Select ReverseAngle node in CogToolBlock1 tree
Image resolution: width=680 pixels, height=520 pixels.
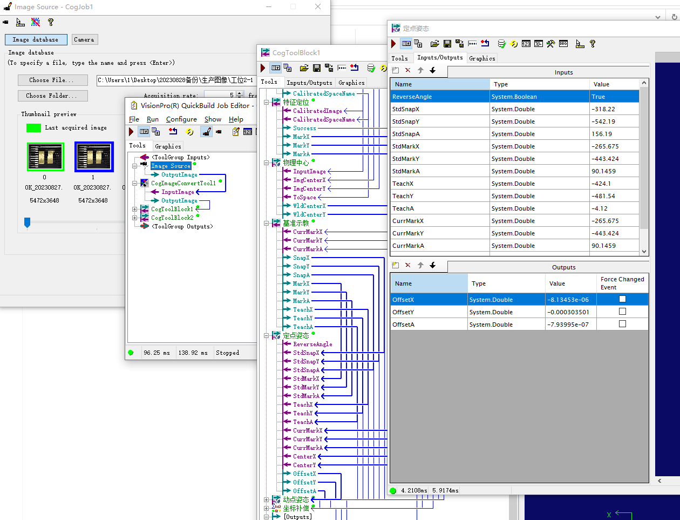coord(312,344)
